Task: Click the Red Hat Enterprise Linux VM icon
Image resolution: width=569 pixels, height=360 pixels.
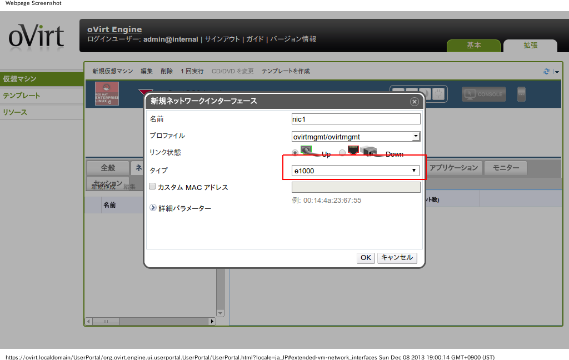Action: 107,94
